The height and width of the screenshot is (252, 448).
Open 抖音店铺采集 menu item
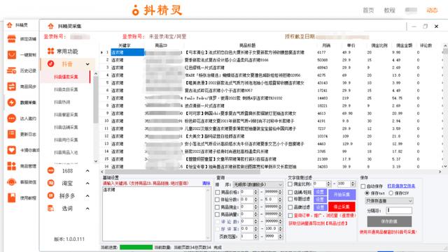click(66, 127)
